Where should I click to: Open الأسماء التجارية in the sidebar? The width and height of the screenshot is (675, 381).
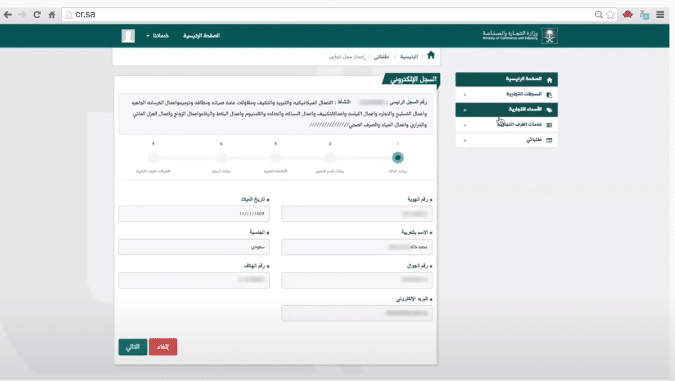(506, 110)
